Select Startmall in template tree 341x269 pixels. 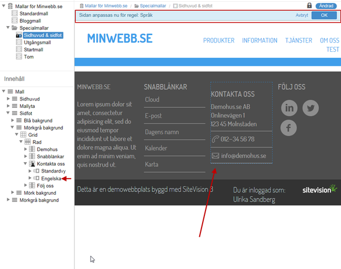34,49
